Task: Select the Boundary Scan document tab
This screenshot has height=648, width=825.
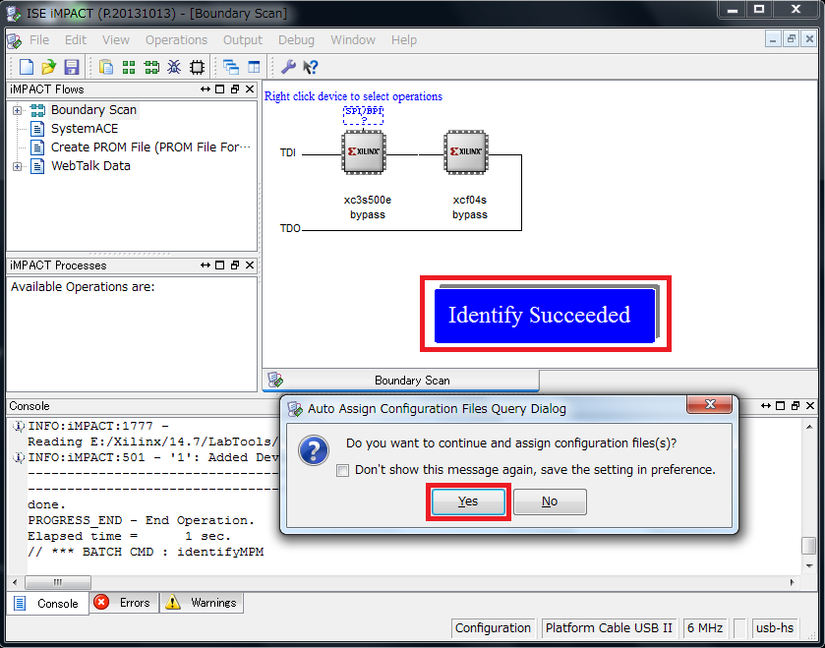Action: pyautogui.click(x=400, y=381)
